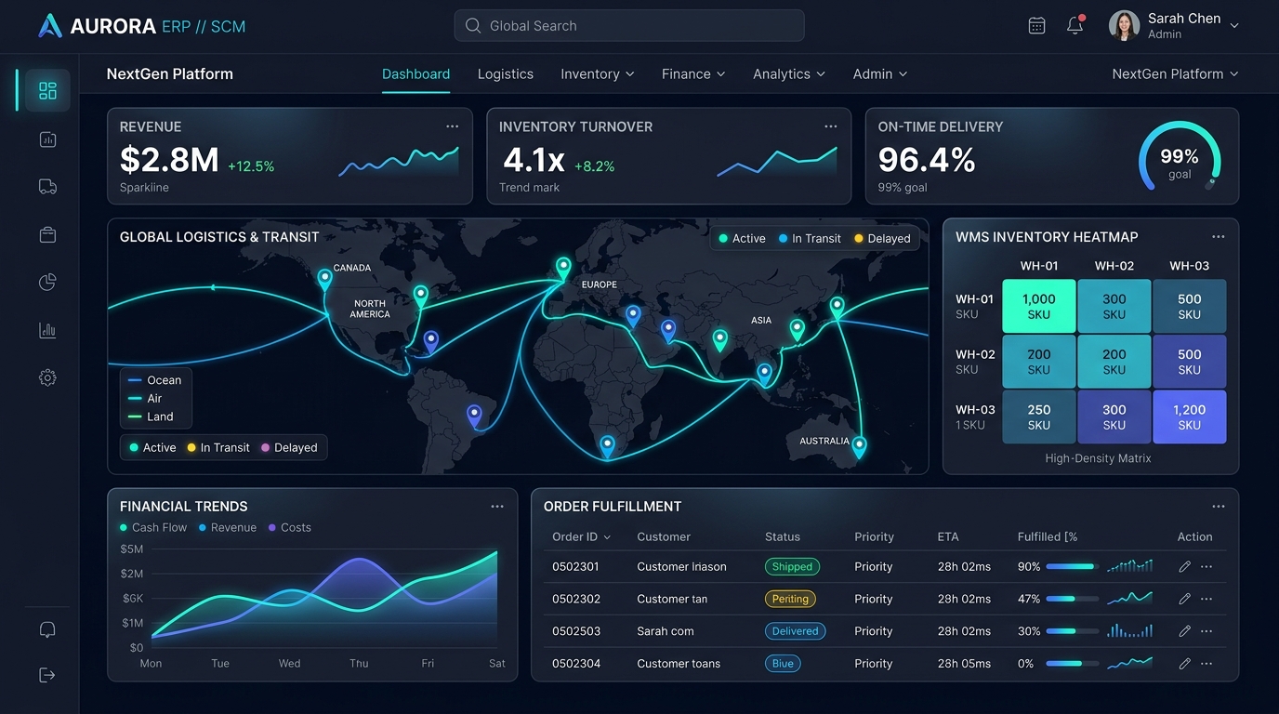Click in the Global Search field
1279x714 pixels.
click(629, 26)
